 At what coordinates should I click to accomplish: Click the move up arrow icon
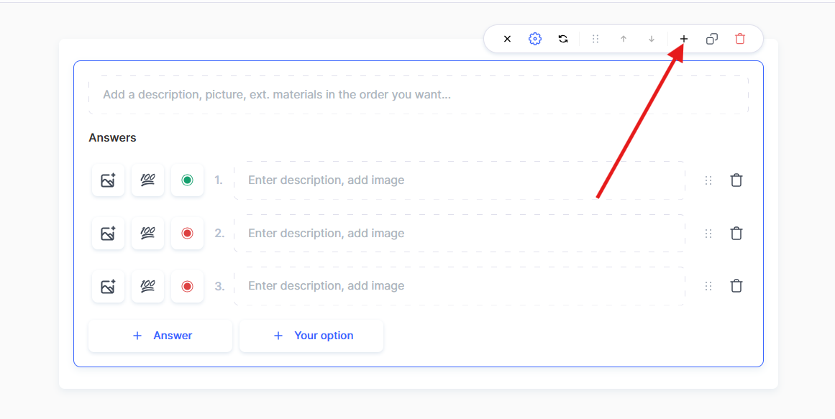pyautogui.click(x=624, y=39)
